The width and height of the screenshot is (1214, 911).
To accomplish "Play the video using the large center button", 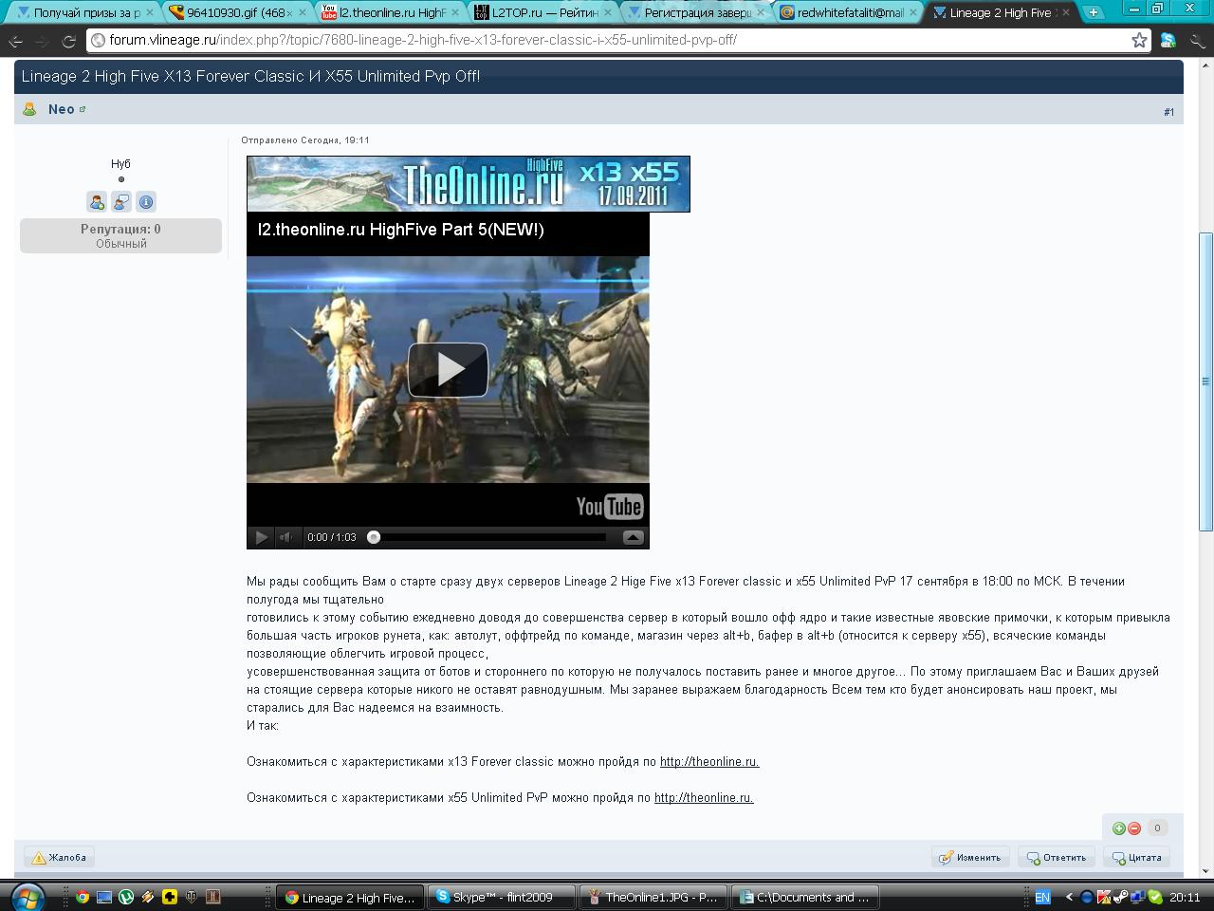I will 448,369.
